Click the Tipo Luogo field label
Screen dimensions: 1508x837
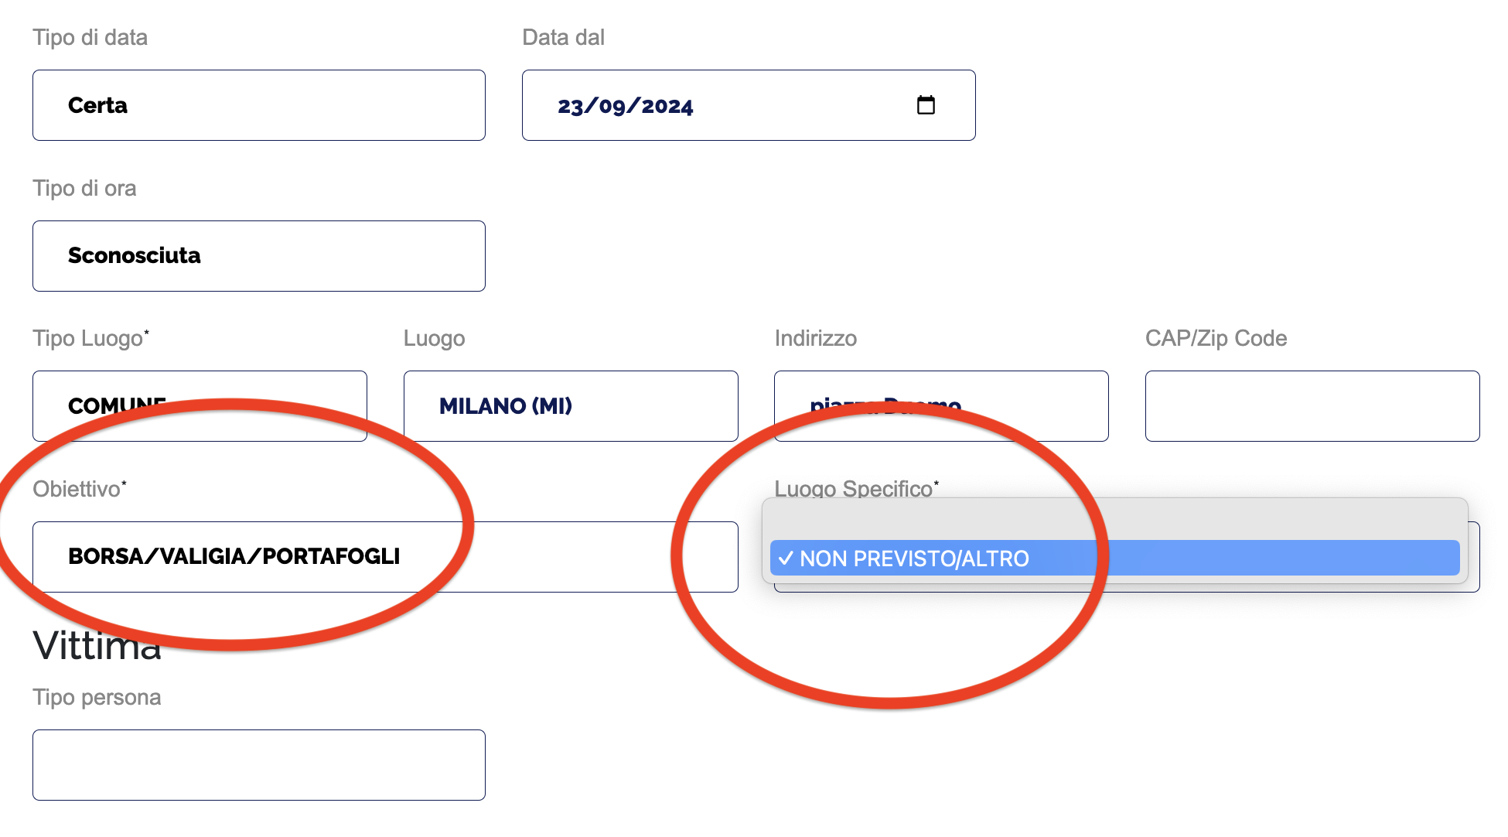pyautogui.click(x=90, y=339)
